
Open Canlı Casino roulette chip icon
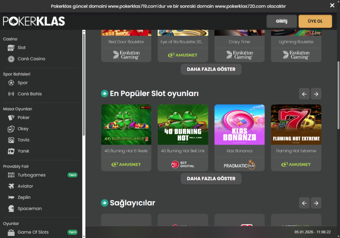pyautogui.click(x=11, y=59)
